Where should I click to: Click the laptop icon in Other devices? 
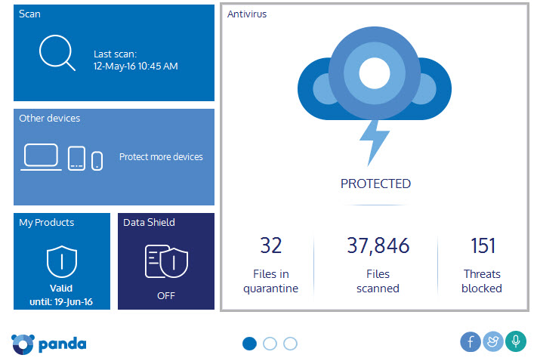coord(41,157)
